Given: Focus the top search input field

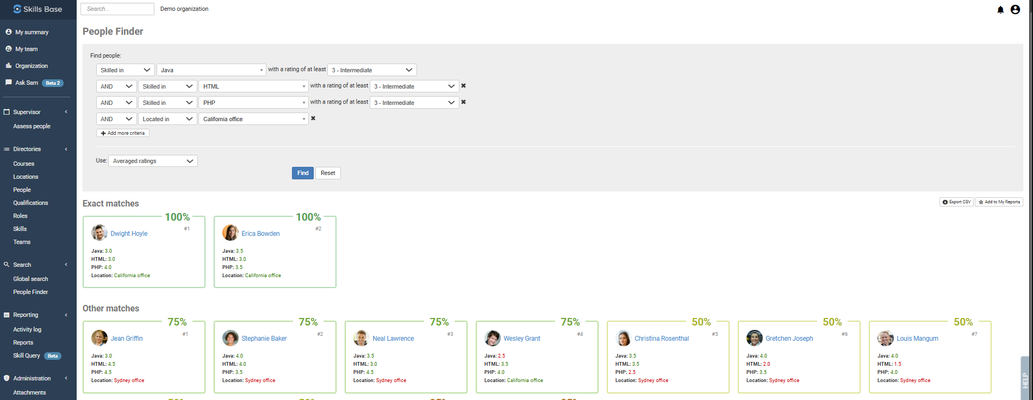Looking at the screenshot, I should pyautogui.click(x=117, y=9).
